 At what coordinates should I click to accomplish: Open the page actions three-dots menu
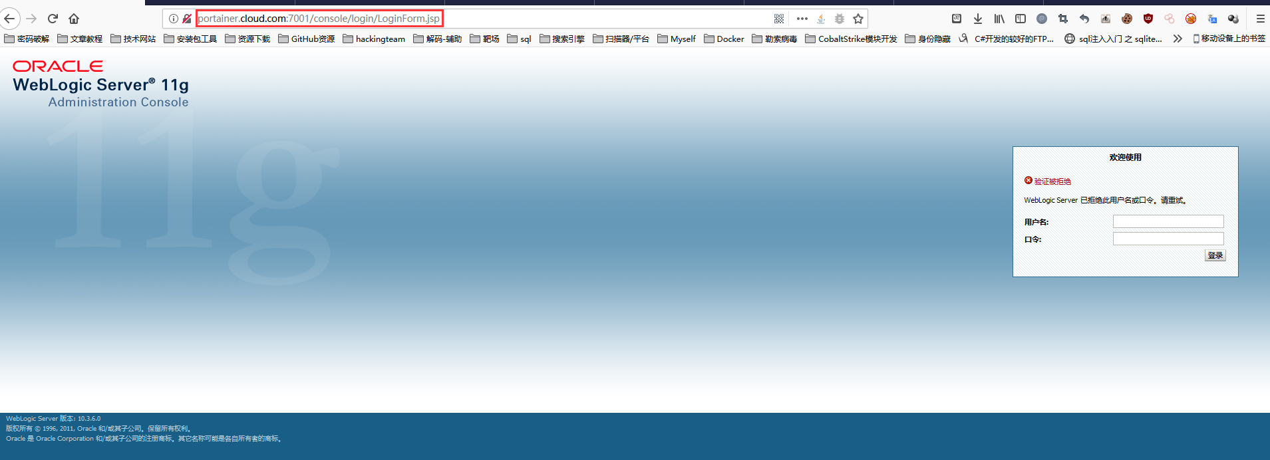click(802, 19)
